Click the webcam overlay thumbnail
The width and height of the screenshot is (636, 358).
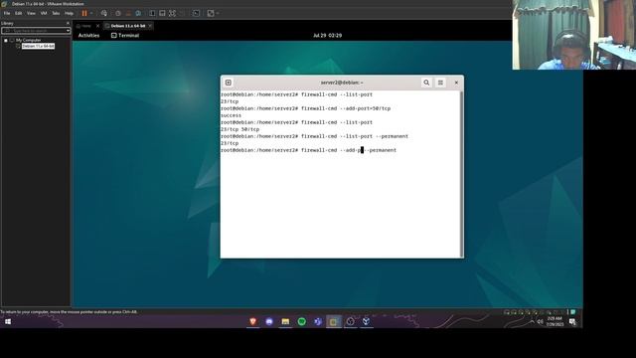pos(574,35)
